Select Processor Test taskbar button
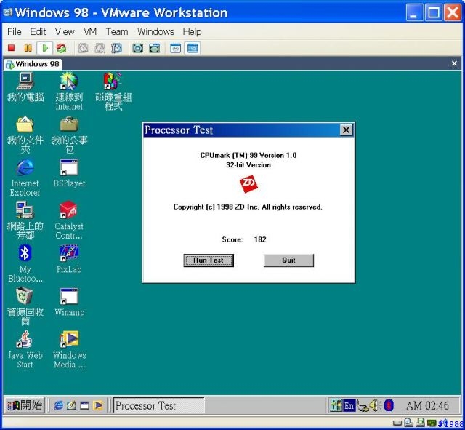This screenshot has height=430, width=465. point(159,405)
